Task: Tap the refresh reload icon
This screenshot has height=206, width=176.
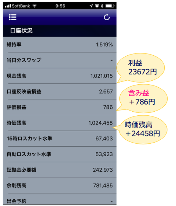Action: pos(107,17)
